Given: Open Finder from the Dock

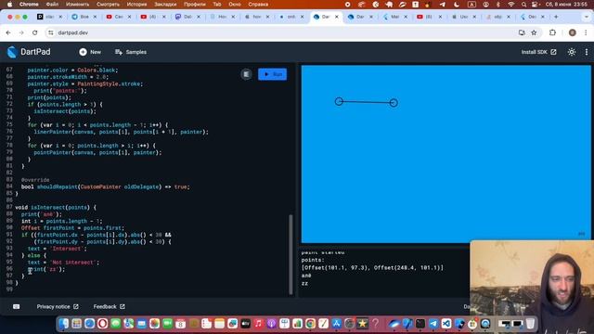Looking at the screenshot, I should (x=64, y=324).
